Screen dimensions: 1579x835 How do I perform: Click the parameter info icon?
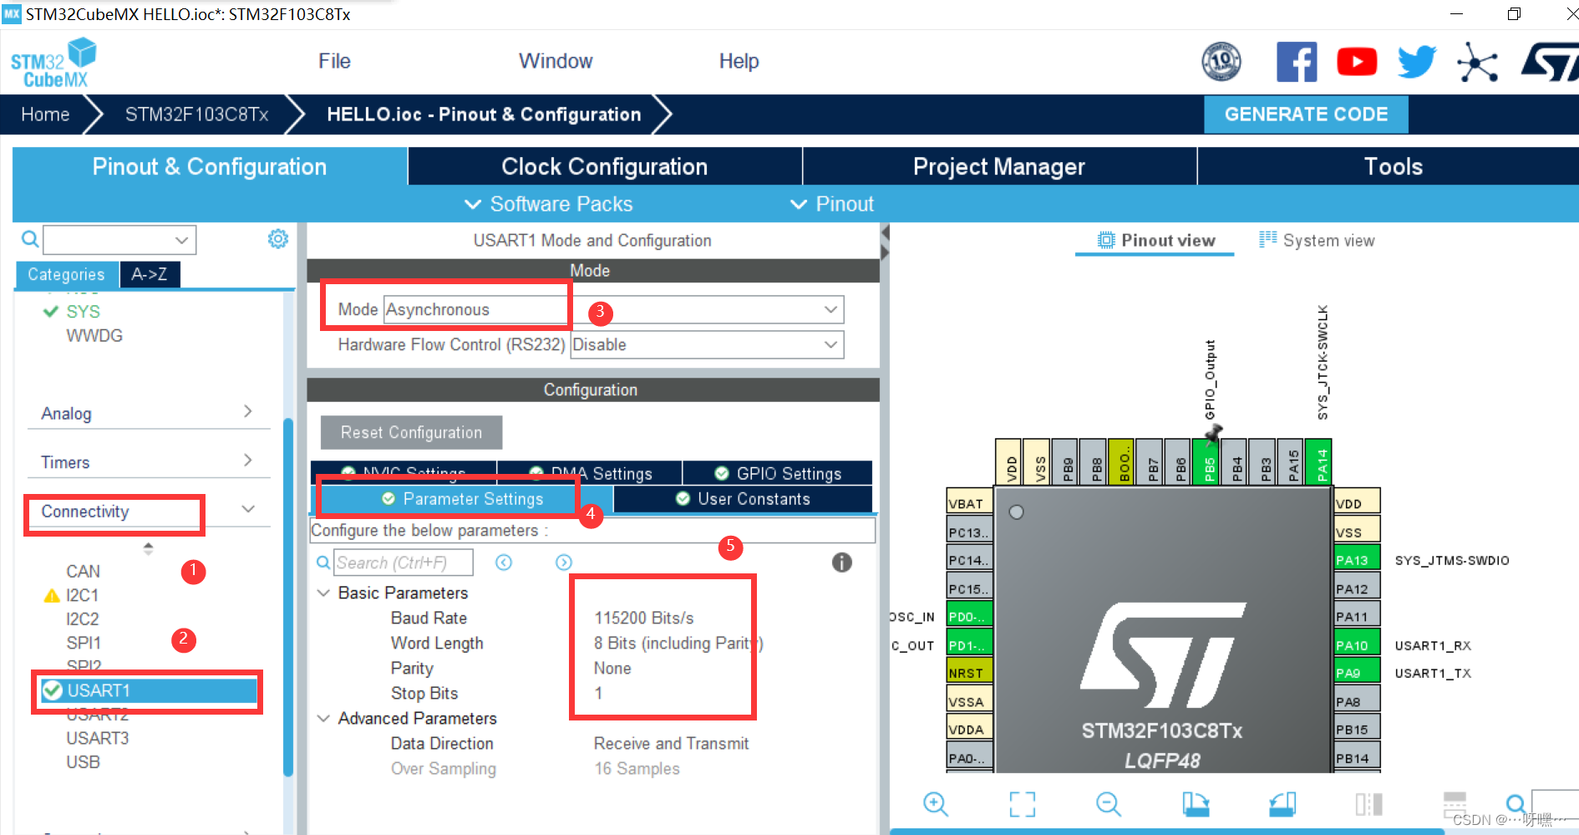coord(841,563)
